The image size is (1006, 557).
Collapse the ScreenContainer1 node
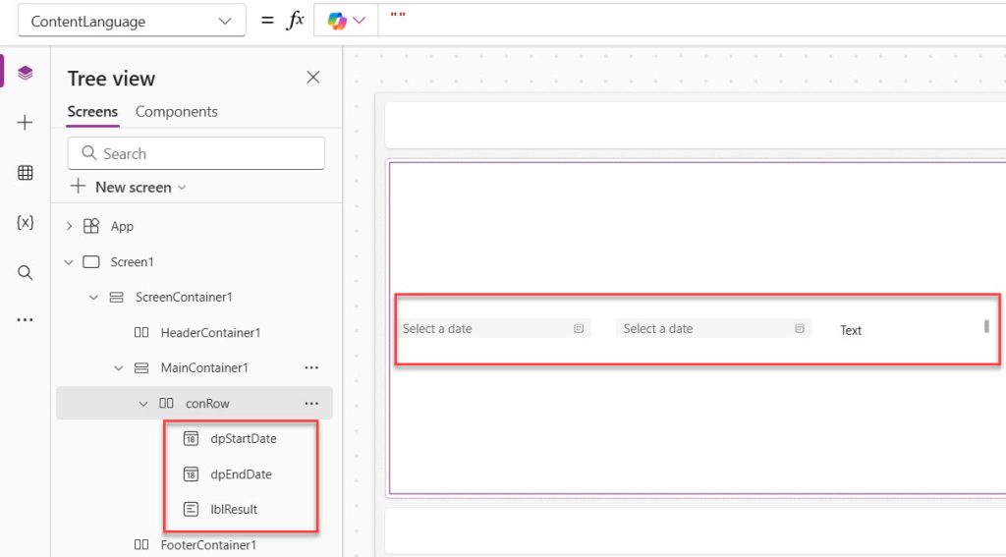coord(93,297)
